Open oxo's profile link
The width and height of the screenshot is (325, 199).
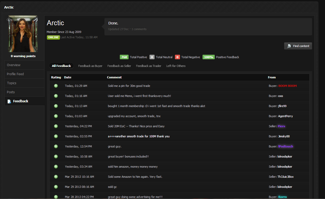[x=280, y=96]
